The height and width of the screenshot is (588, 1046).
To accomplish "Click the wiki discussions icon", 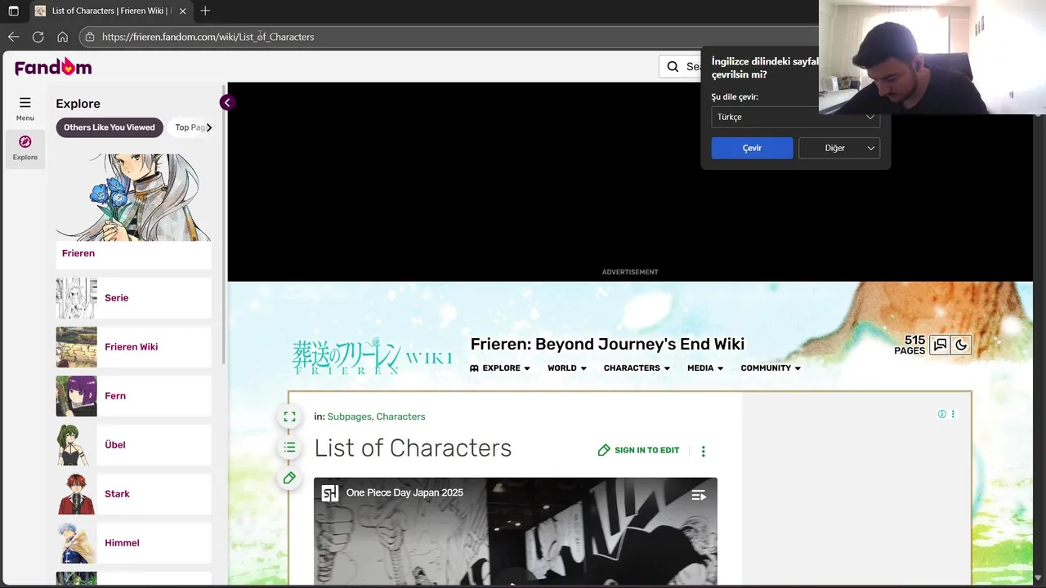I will pos(940,345).
